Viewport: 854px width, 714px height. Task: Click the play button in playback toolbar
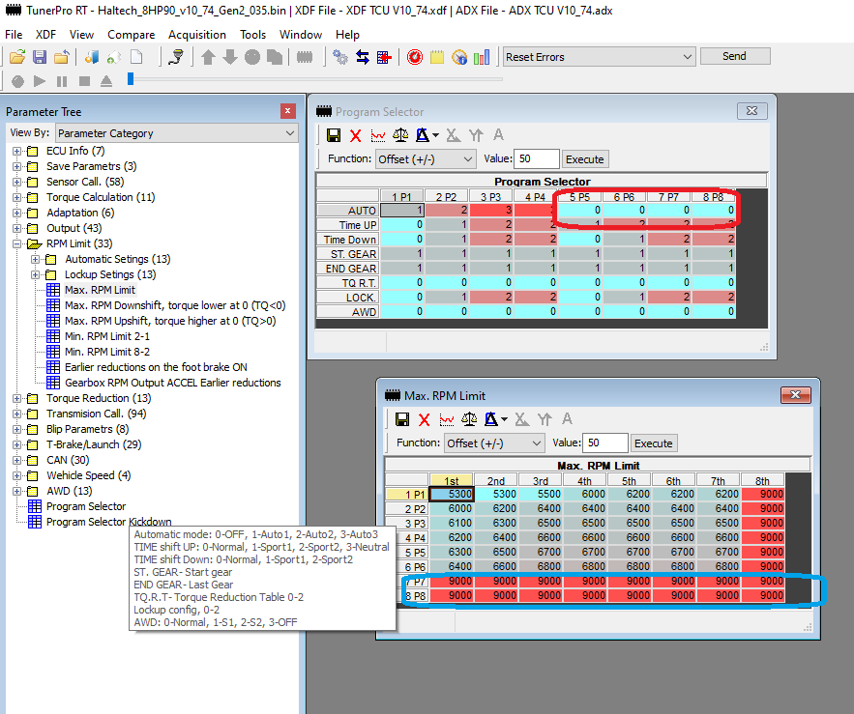pos(40,81)
